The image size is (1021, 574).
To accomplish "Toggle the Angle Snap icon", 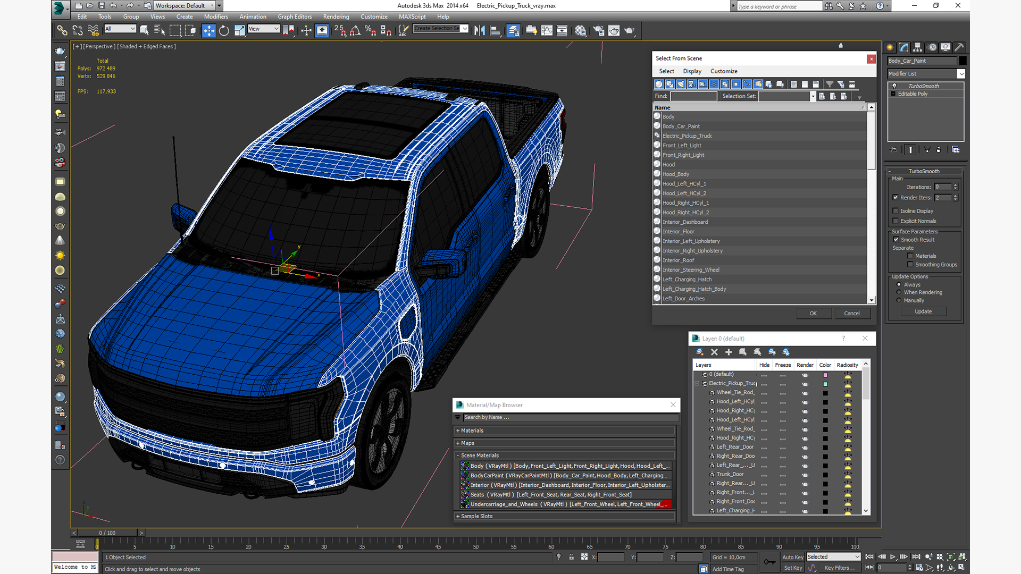I will coord(355,30).
